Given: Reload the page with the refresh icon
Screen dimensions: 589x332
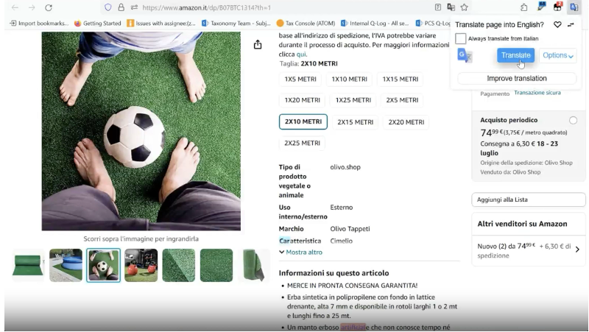Looking at the screenshot, I should (x=49, y=7).
